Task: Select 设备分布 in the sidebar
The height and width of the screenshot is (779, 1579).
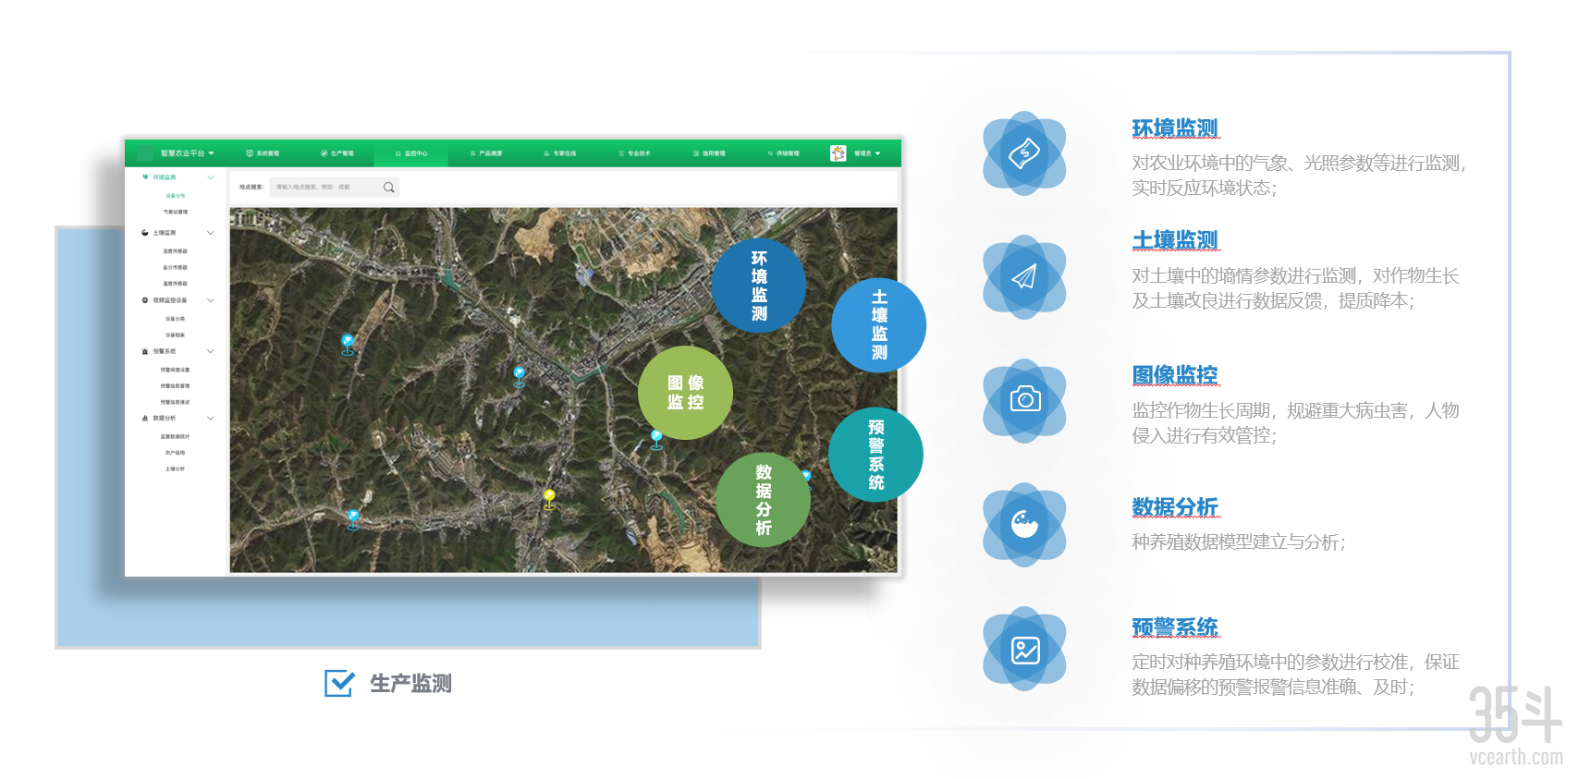Action: click(176, 196)
